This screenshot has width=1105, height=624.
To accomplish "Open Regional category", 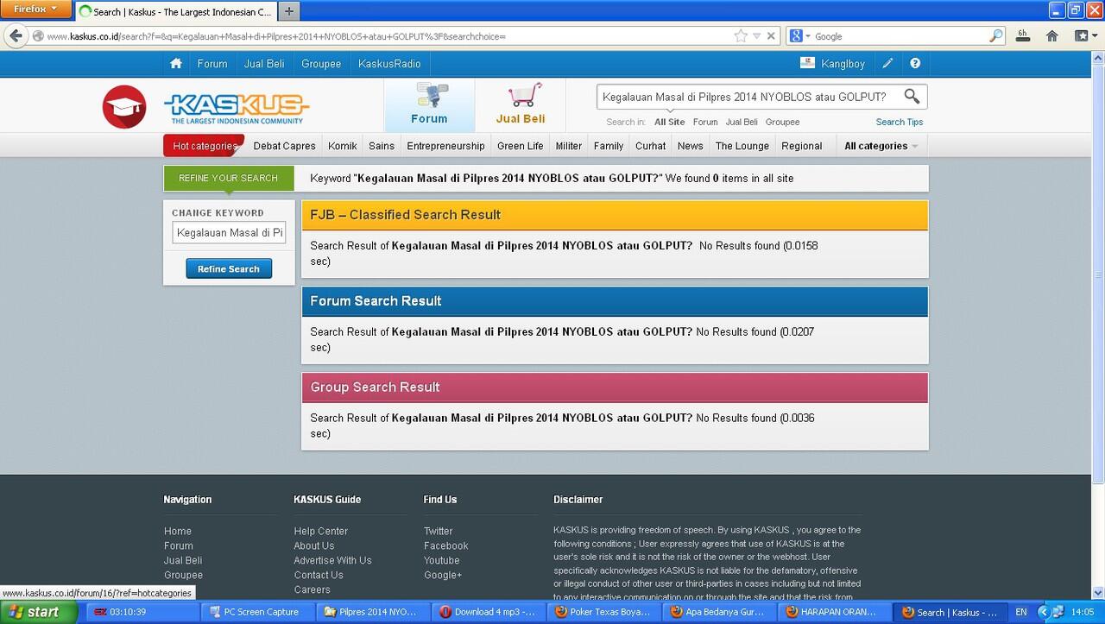I will coord(802,146).
